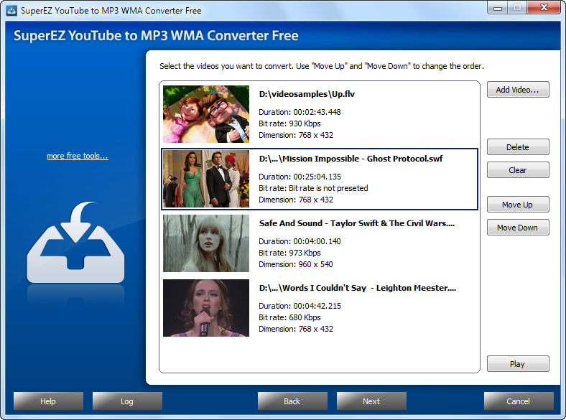Move the selected video up
The height and width of the screenshot is (420, 566).
[x=518, y=205]
